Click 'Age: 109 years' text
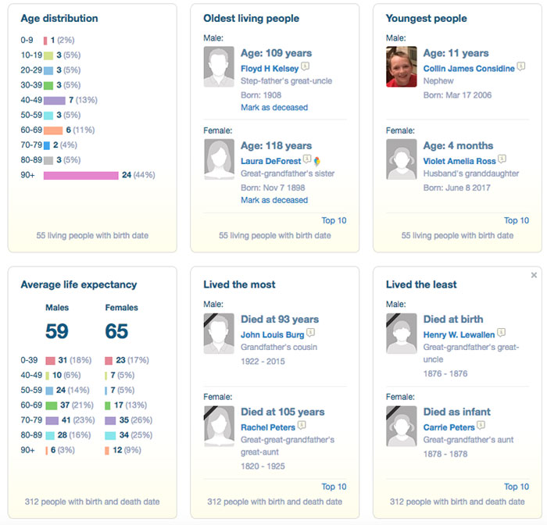 click(x=277, y=53)
